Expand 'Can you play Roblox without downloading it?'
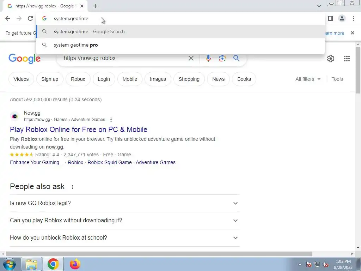This screenshot has width=361, height=271. pyautogui.click(x=125, y=221)
